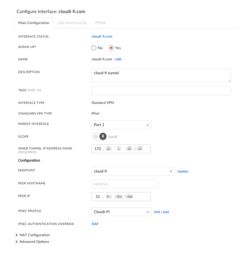Click Add under IPSec Authentication Override
The width and height of the screenshot is (239, 258).
(x=95, y=224)
